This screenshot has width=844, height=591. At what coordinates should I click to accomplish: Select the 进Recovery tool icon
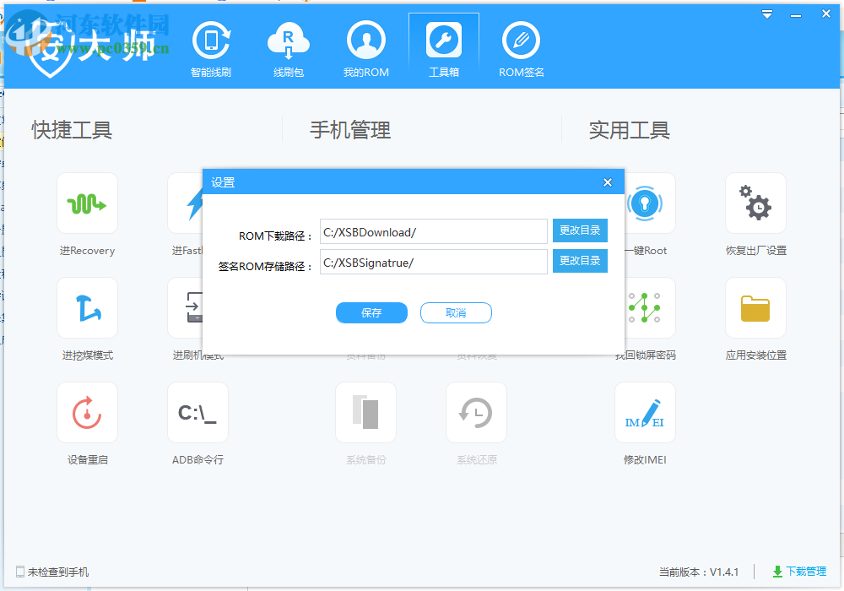(x=87, y=203)
